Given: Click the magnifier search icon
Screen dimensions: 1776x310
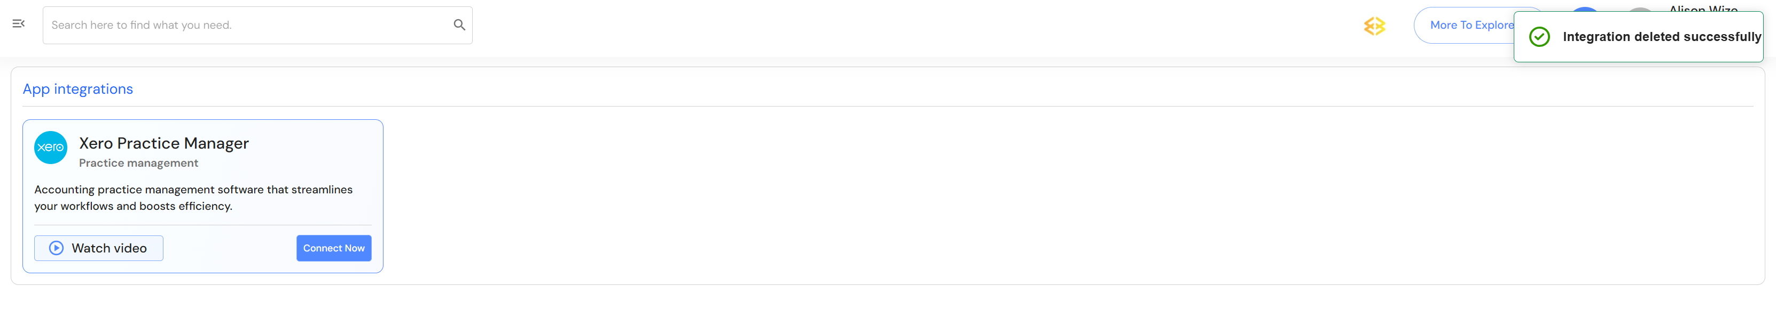Looking at the screenshot, I should point(459,26).
